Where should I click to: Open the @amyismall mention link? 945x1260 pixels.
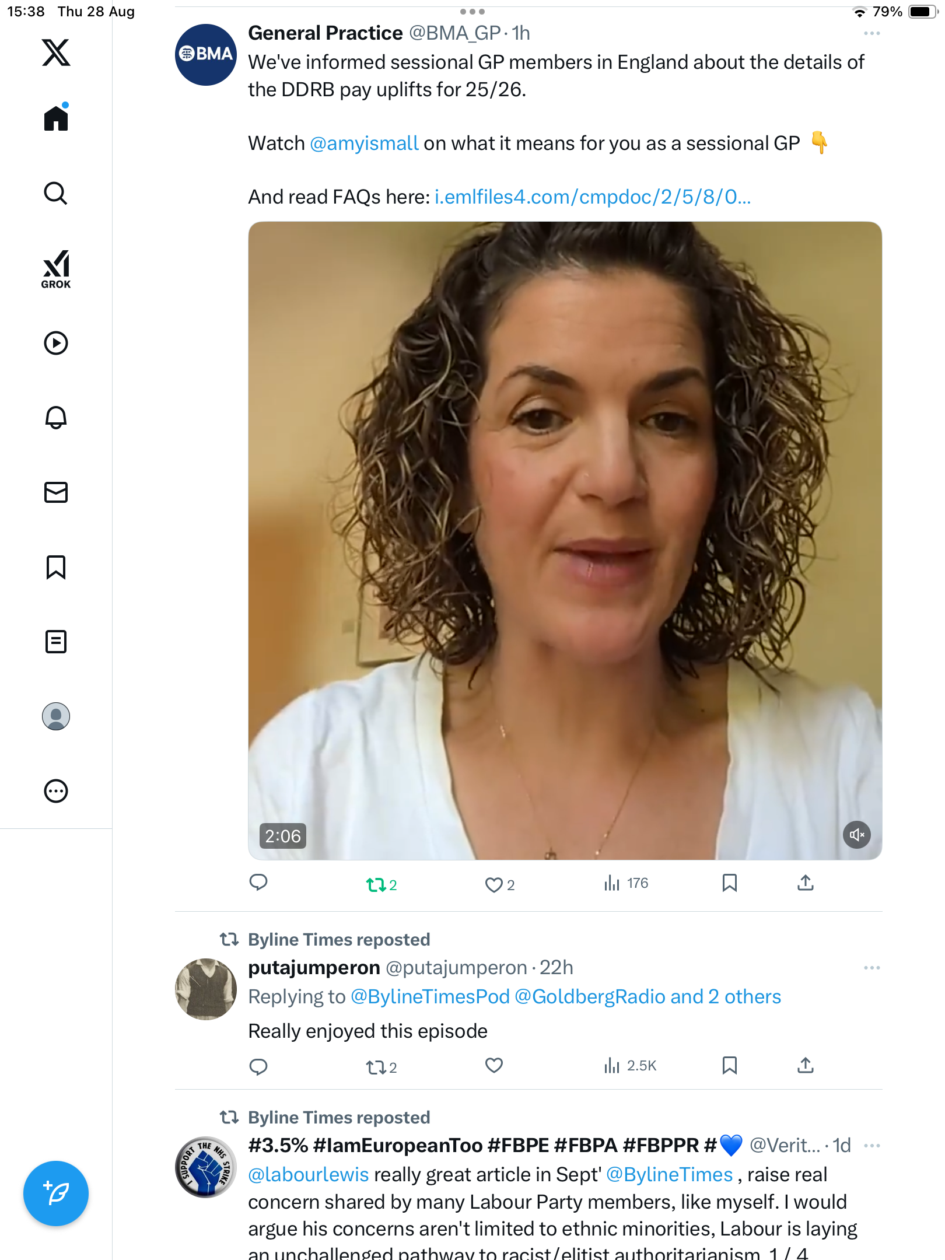click(x=364, y=143)
